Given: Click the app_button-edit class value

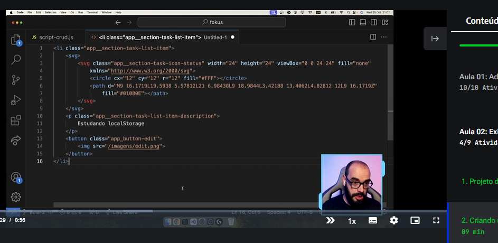Looking at the screenshot, I should tap(134, 138).
